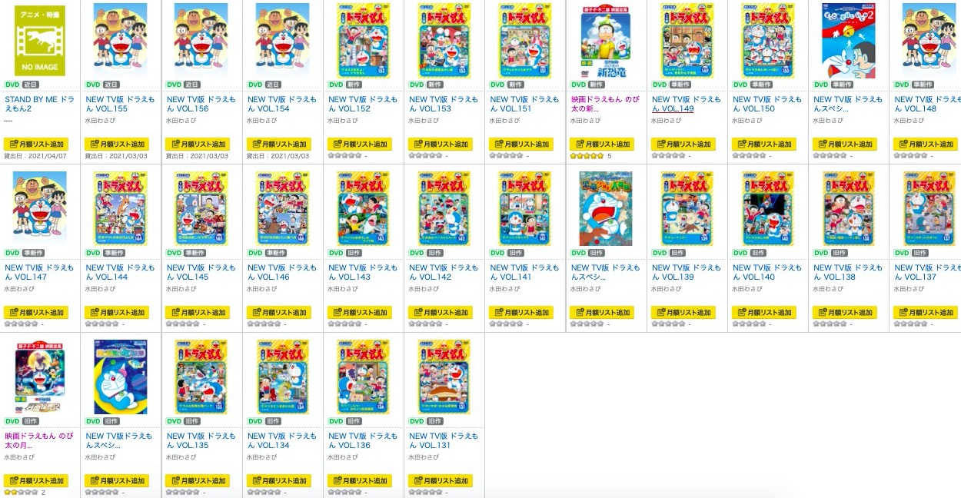
Task: Add VOL.152 to the monthly list
Action: [x=359, y=144]
